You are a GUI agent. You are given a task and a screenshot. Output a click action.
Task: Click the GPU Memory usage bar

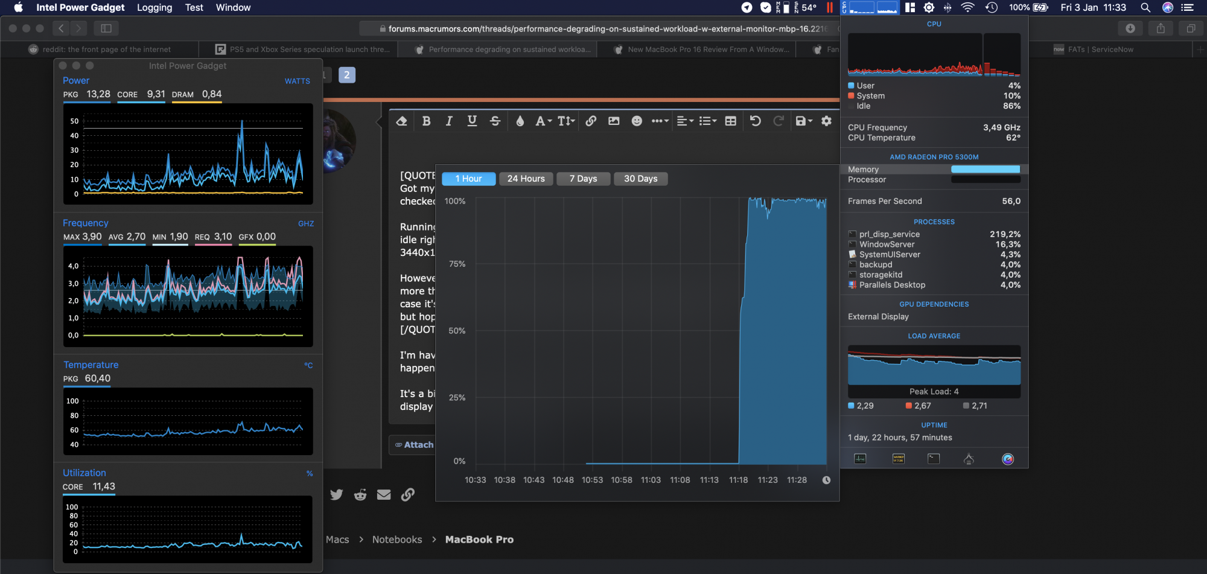pos(986,170)
